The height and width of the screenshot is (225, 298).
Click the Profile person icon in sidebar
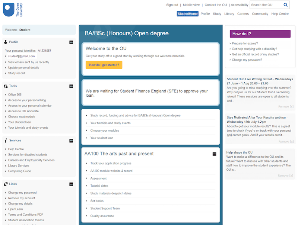click(x=6, y=42)
